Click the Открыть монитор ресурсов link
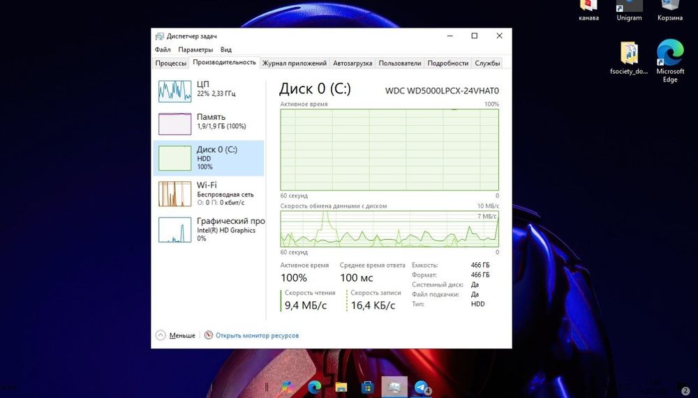 tap(258, 335)
